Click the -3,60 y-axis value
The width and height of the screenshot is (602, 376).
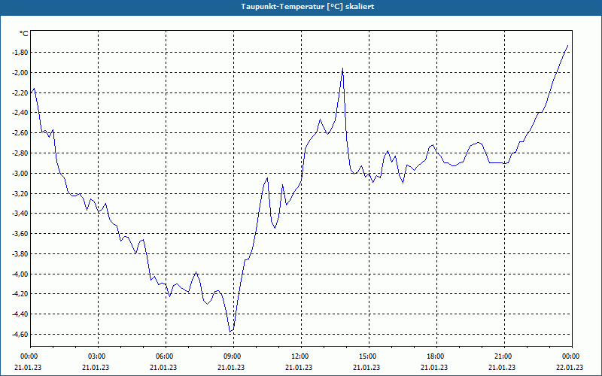(20, 233)
